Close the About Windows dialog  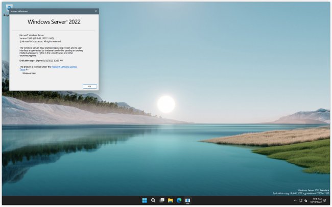[x=96, y=11]
